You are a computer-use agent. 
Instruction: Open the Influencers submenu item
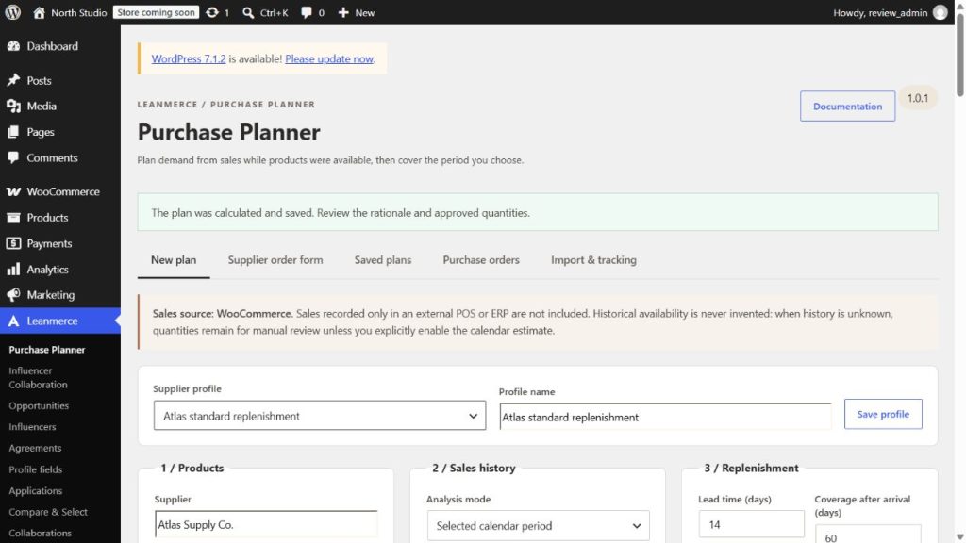tap(32, 427)
